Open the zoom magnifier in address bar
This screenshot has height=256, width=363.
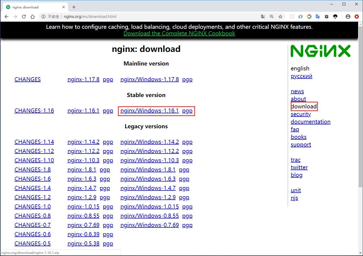272,17
